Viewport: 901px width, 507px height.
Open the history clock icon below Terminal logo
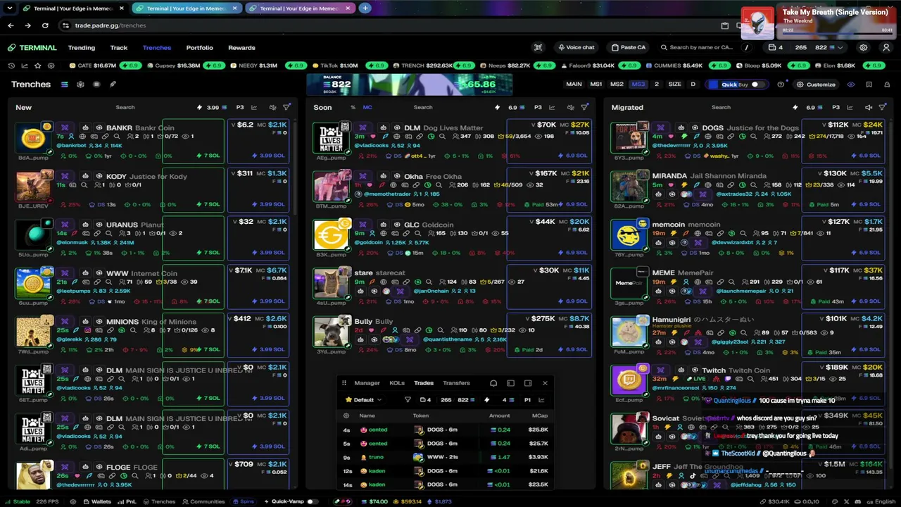[11, 65]
